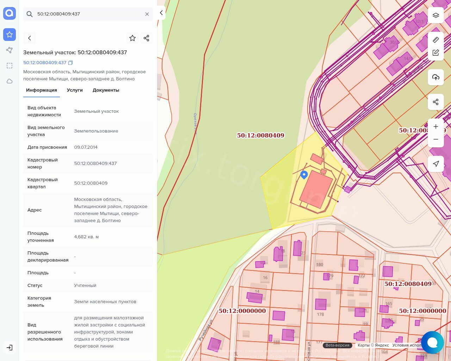Open the map layers button
Image resolution: width=451 pixels, height=361 pixels.
pyautogui.click(x=436, y=15)
